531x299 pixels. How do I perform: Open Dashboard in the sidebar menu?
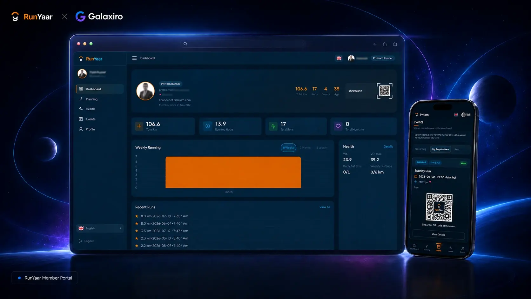[x=100, y=89]
